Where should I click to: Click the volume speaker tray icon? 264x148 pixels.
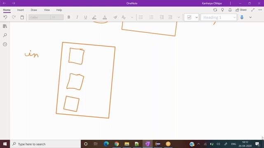tap(218, 144)
